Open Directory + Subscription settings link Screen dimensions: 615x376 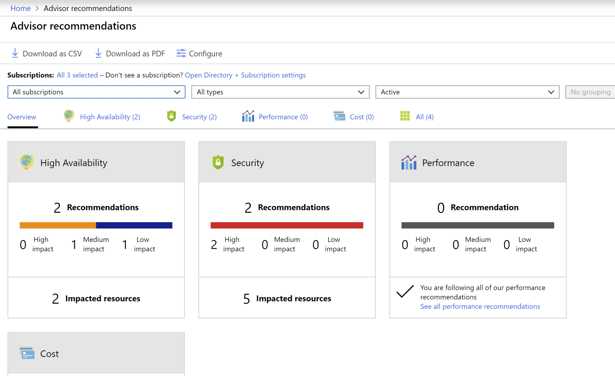[x=245, y=75]
